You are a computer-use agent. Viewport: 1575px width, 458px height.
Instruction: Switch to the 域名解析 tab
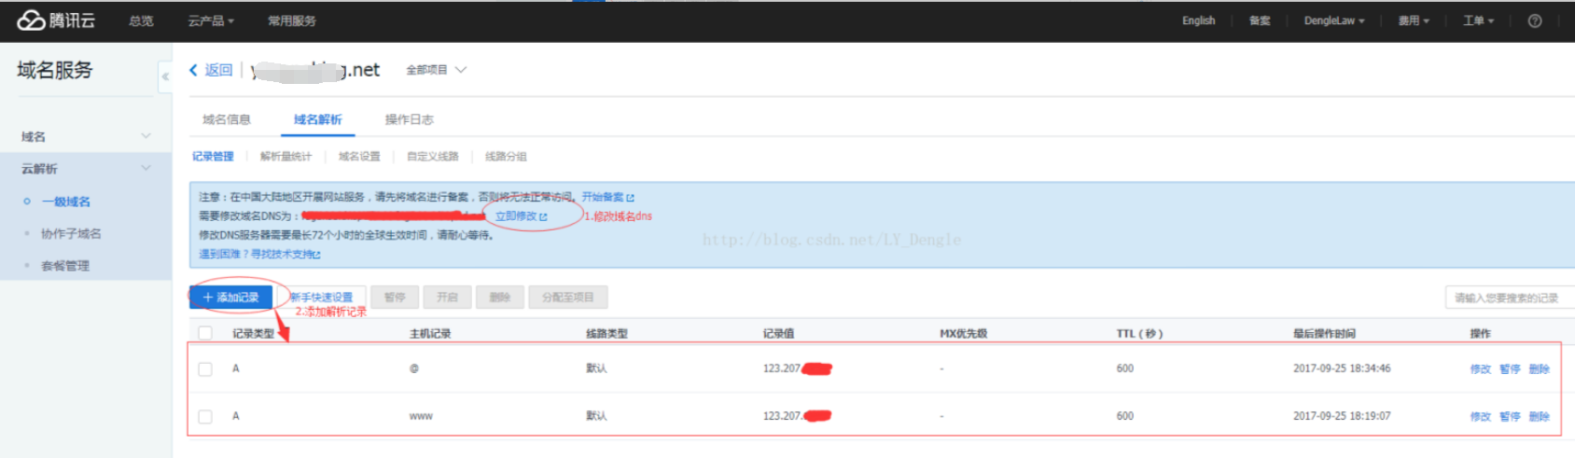pos(318,119)
